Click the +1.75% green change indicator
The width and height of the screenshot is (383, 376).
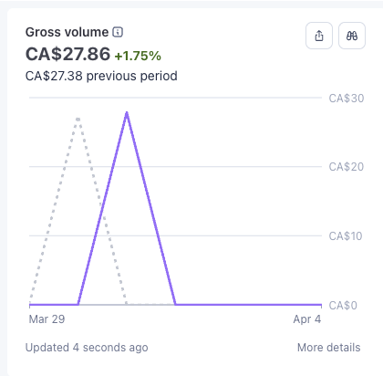tap(138, 56)
